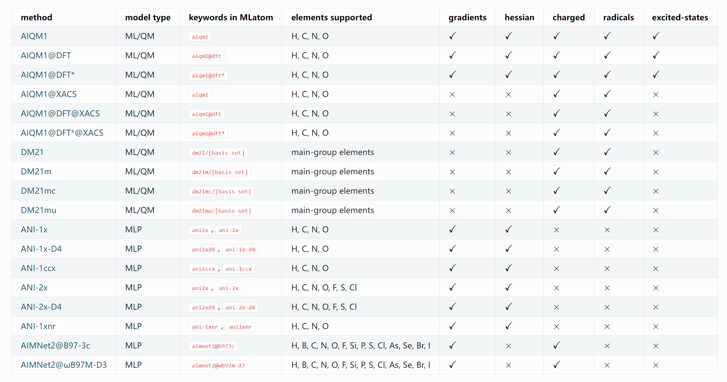Click the 'keywords in MLatom' column header
The image size is (727, 382).
coord(231,18)
